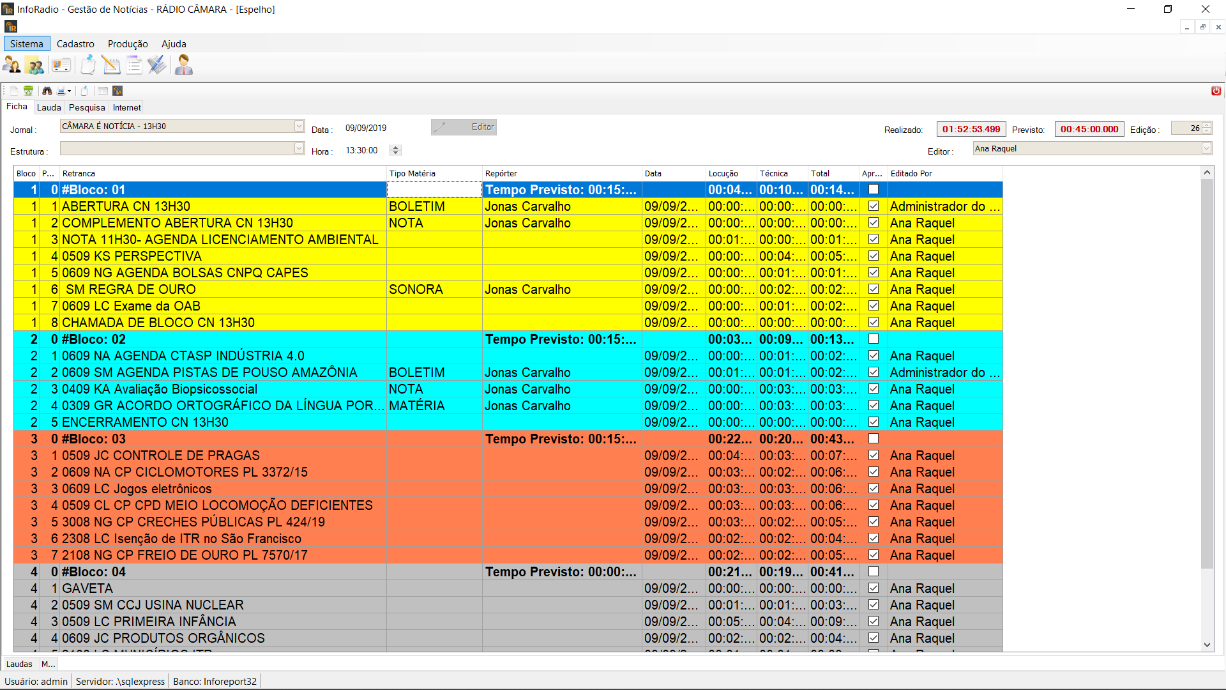Click the small pinned note icon in secondary toolbar
The height and width of the screenshot is (690, 1226).
(84, 91)
